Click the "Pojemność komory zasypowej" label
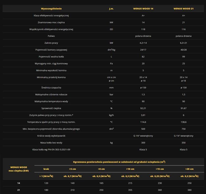206x194 pixels. pos(51,50)
